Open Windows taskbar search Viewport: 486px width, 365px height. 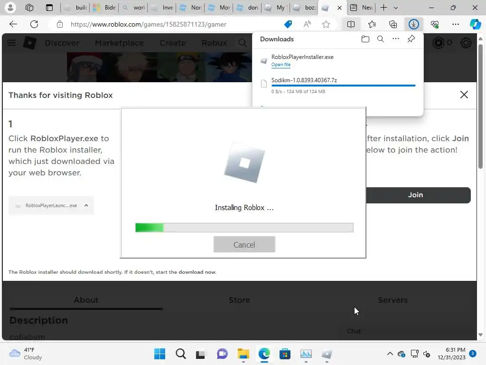point(181,354)
